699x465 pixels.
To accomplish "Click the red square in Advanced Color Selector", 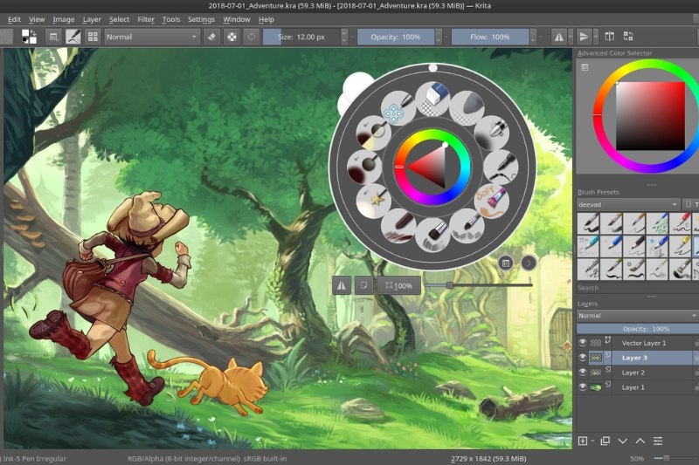I will (650, 116).
